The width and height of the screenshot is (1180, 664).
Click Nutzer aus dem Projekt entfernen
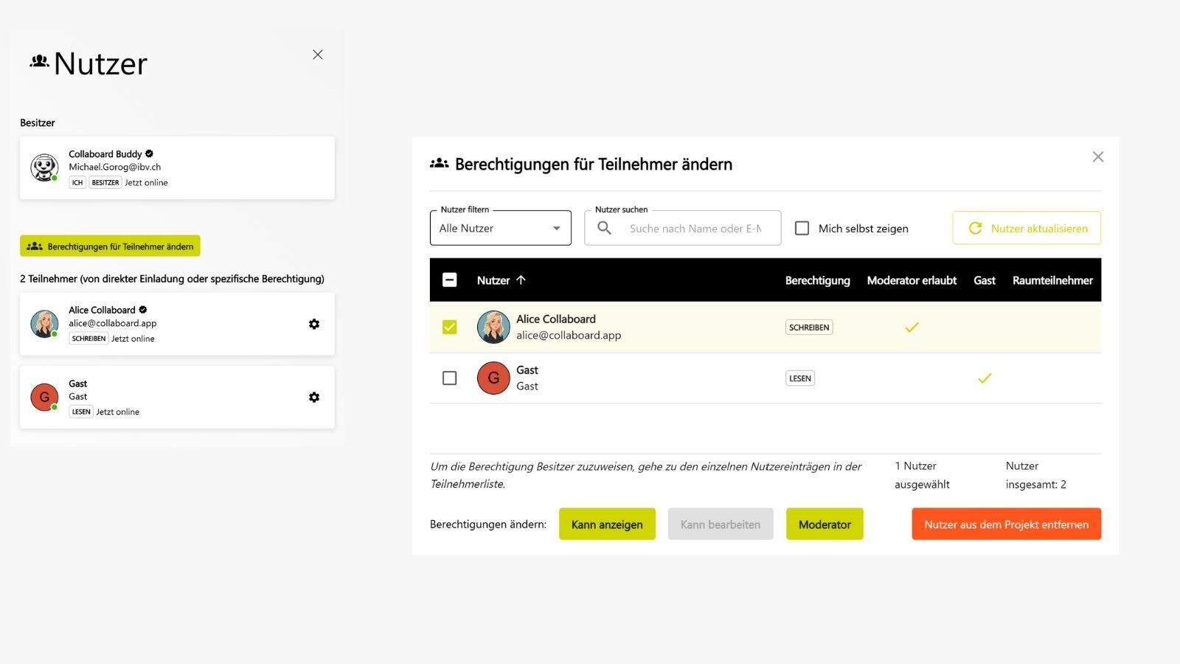[x=1006, y=524]
